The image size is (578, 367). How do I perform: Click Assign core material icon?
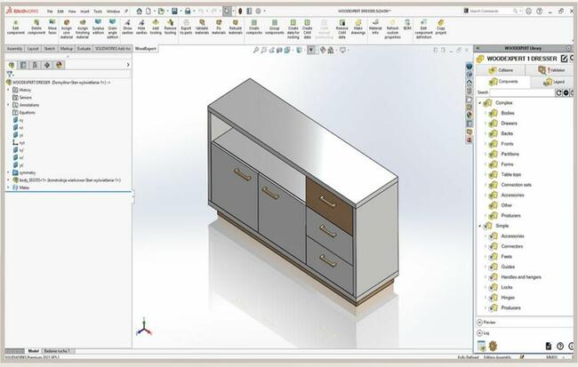pos(67,29)
